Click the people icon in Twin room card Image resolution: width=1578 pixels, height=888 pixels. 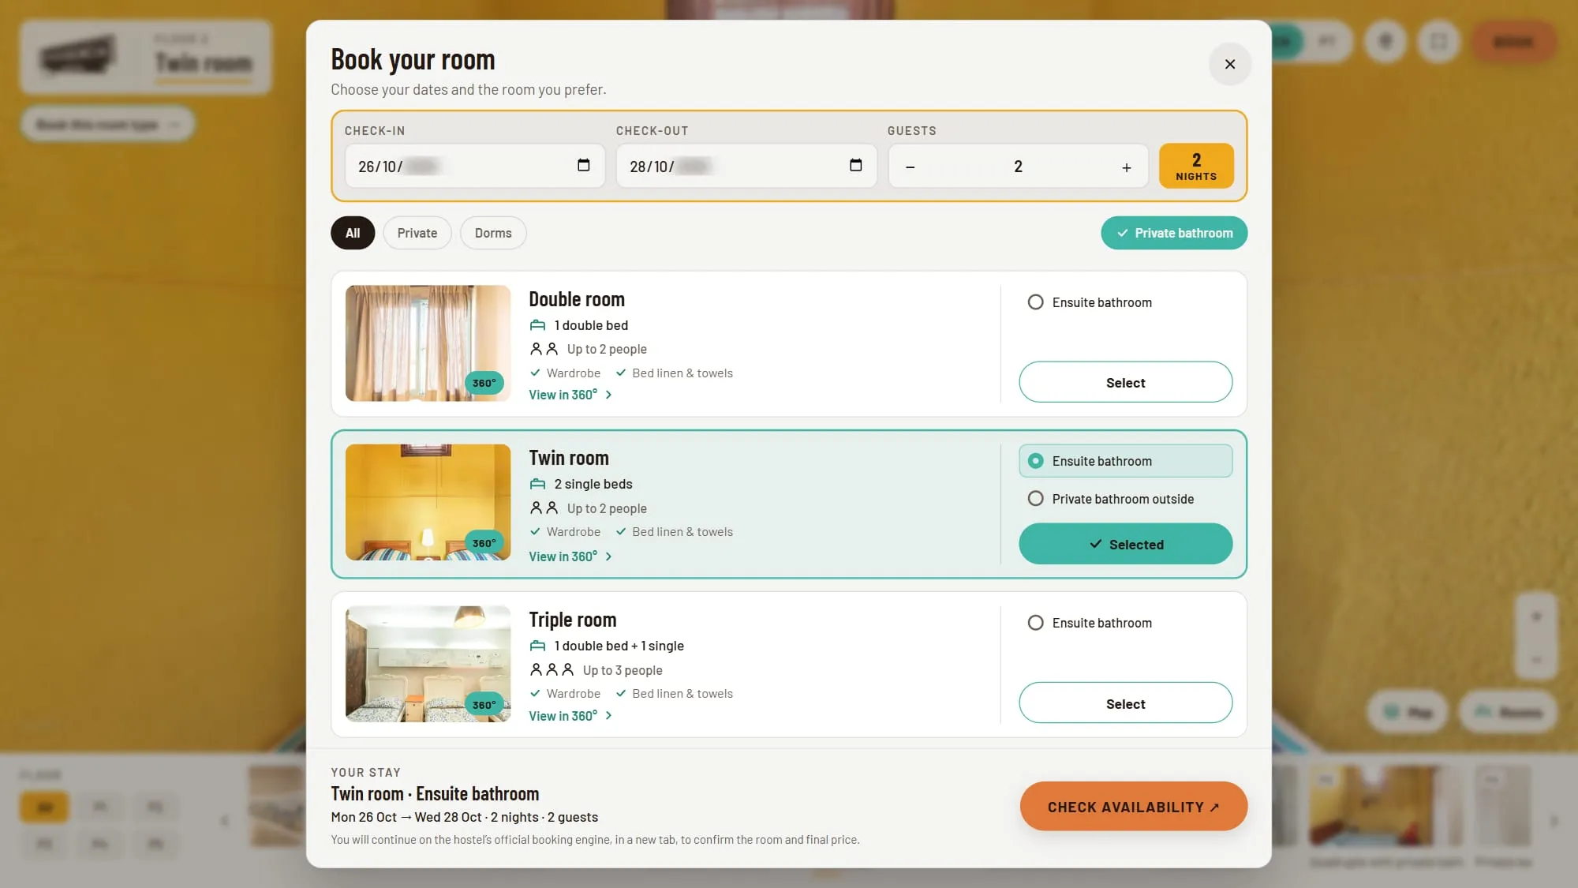tap(544, 508)
